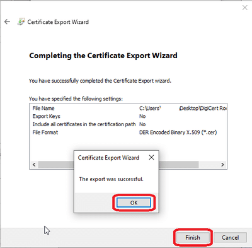The width and height of the screenshot is (252, 248).
Task: Click the right scroll arrow in settings list
Action: point(222,165)
